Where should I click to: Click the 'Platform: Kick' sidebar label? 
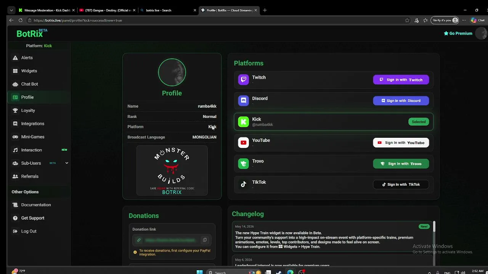39,46
